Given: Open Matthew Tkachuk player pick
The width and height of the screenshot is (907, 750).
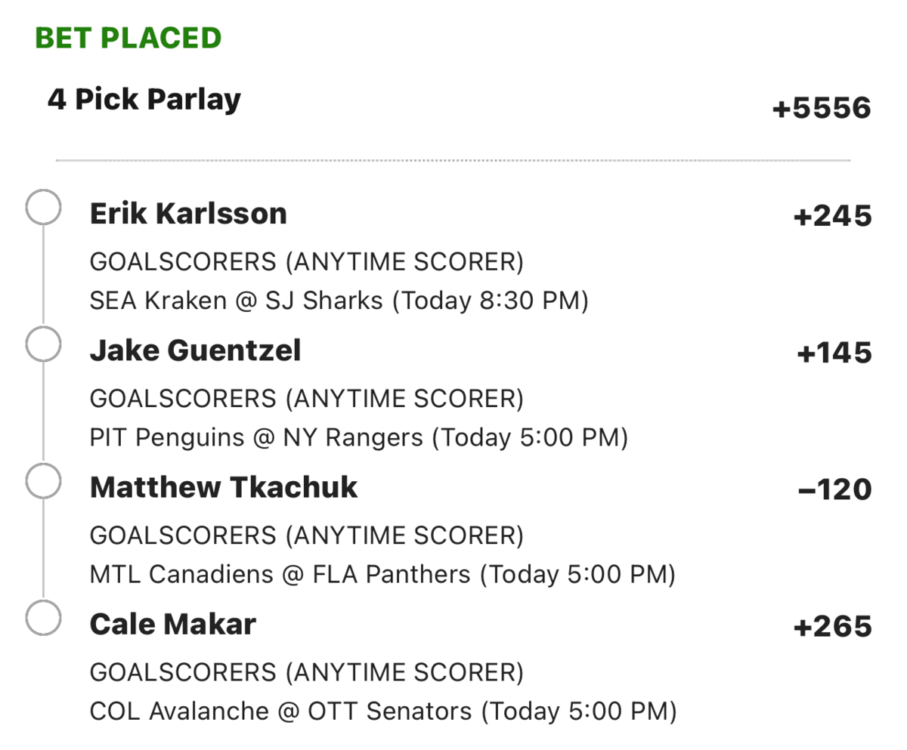Looking at the screenshot, I should pos(224,487).
